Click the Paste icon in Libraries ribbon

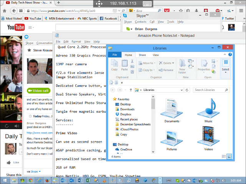(125, 66)
